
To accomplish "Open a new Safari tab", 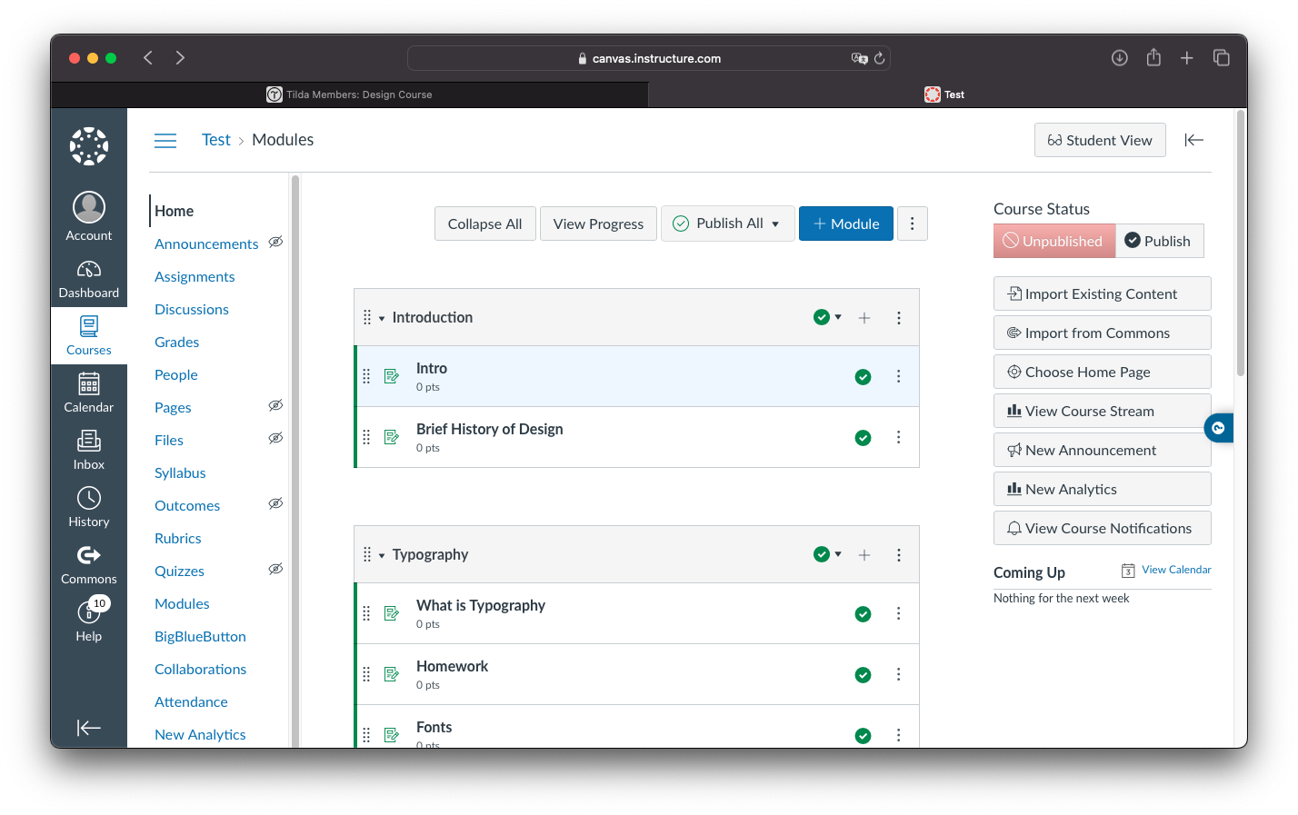I will coord(1187,58).
